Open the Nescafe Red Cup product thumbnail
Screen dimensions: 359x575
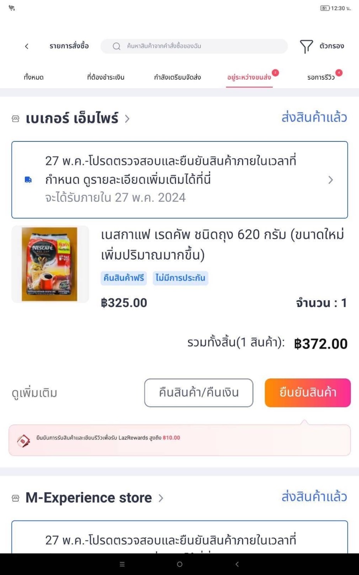pyautogui.click(x=50, y=264)
